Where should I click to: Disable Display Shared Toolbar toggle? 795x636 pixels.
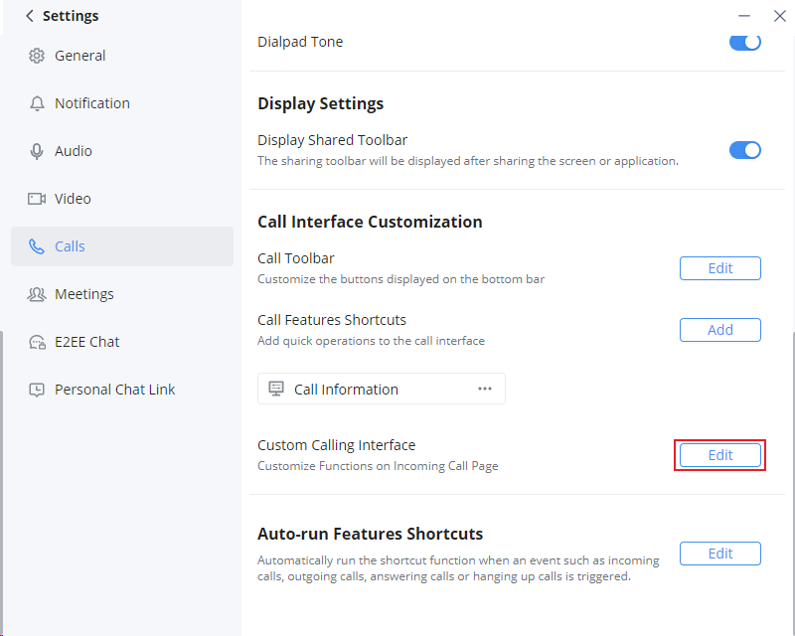[744, 150]
